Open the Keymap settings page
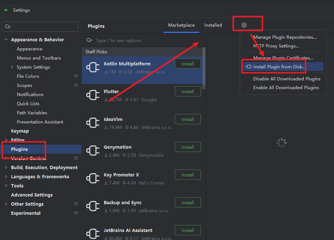 (20, 131)
